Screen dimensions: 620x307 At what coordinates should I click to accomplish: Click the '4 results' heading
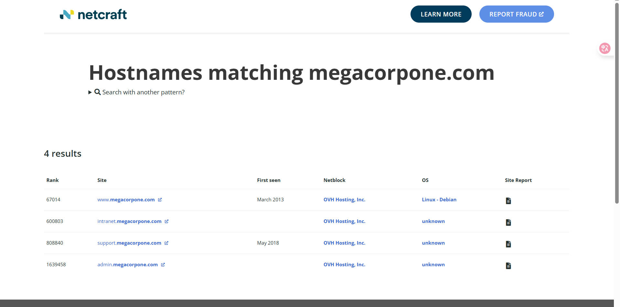point(63,153)
